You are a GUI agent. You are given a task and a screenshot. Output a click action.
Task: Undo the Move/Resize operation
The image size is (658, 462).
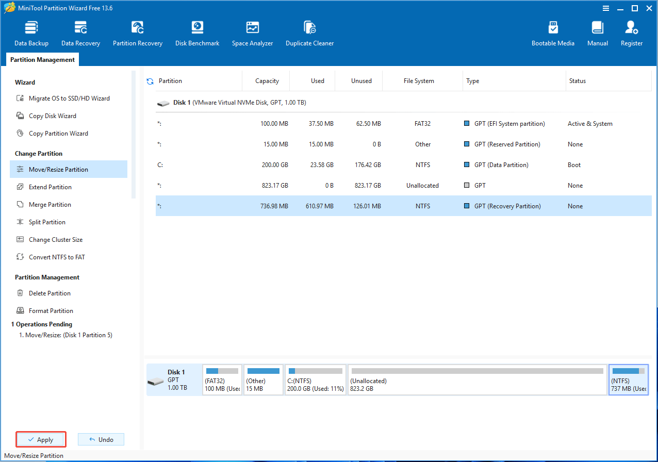pos(101,439)
